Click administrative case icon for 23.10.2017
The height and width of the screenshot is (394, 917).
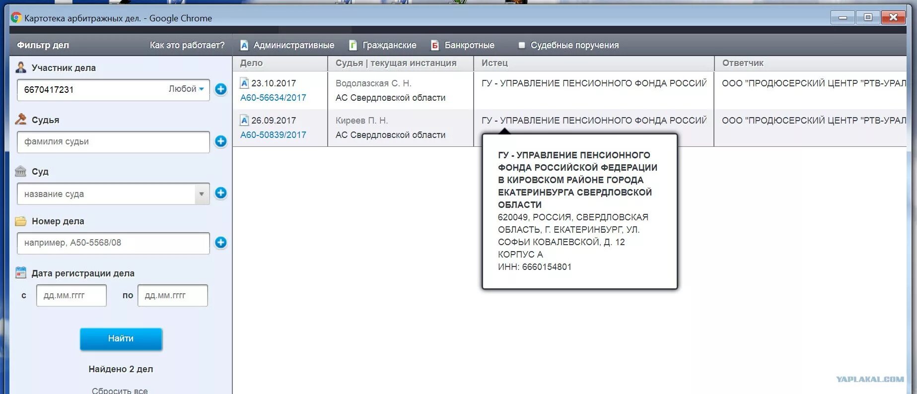point(244,83)
